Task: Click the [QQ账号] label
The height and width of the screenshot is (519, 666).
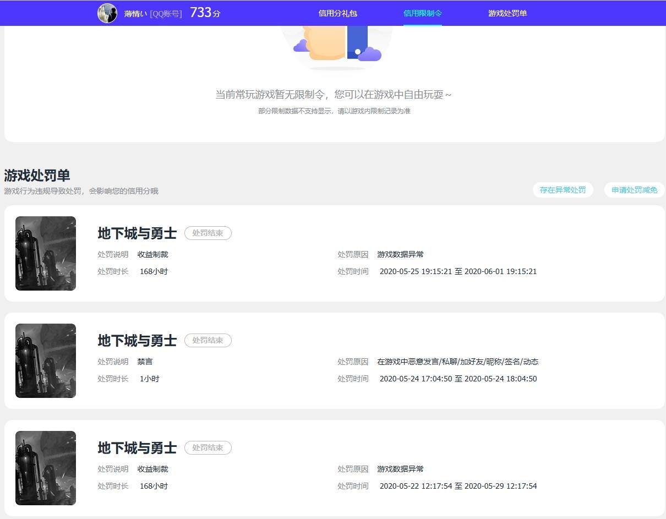Action: tap(166, 14)
